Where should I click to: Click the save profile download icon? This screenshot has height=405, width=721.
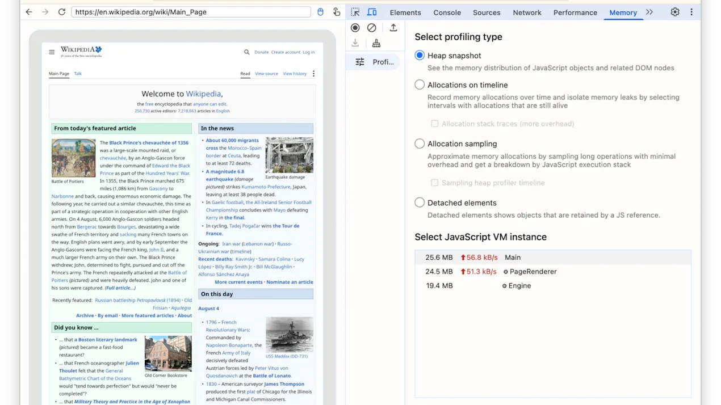click(355, 43)
